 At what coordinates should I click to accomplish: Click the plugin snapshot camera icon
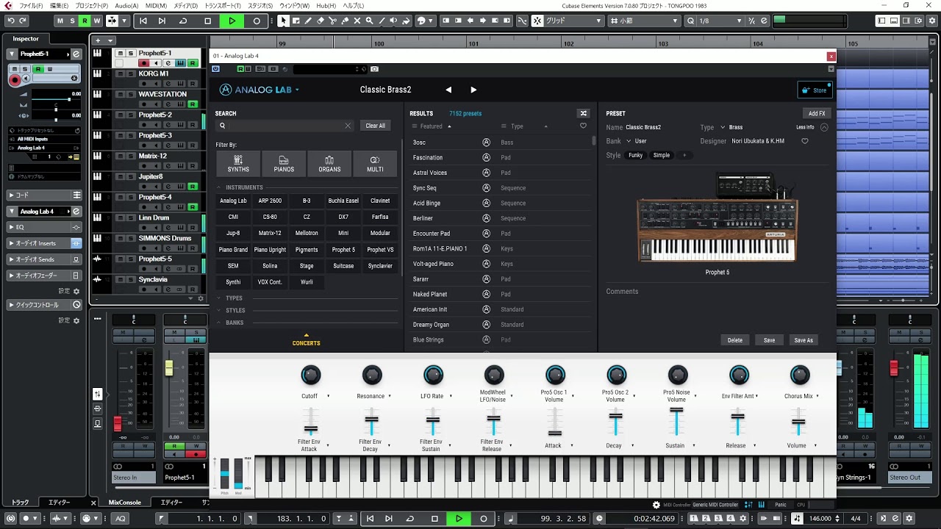(375, 69)
